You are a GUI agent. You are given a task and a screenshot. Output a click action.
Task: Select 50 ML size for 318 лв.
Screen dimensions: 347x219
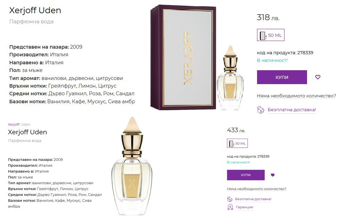271,35
